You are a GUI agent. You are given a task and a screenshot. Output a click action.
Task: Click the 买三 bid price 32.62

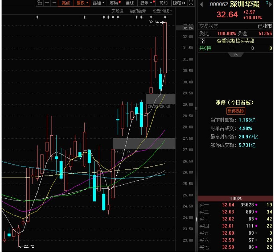[228, 219]
